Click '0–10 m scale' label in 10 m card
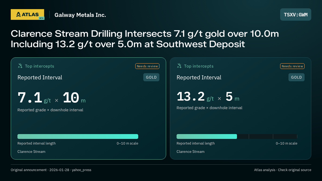This screenshot has width=322, height=181. [x=127, y=143]
